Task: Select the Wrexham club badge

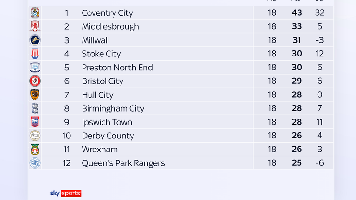Action: pyautogui.click(x=35, y=150)
